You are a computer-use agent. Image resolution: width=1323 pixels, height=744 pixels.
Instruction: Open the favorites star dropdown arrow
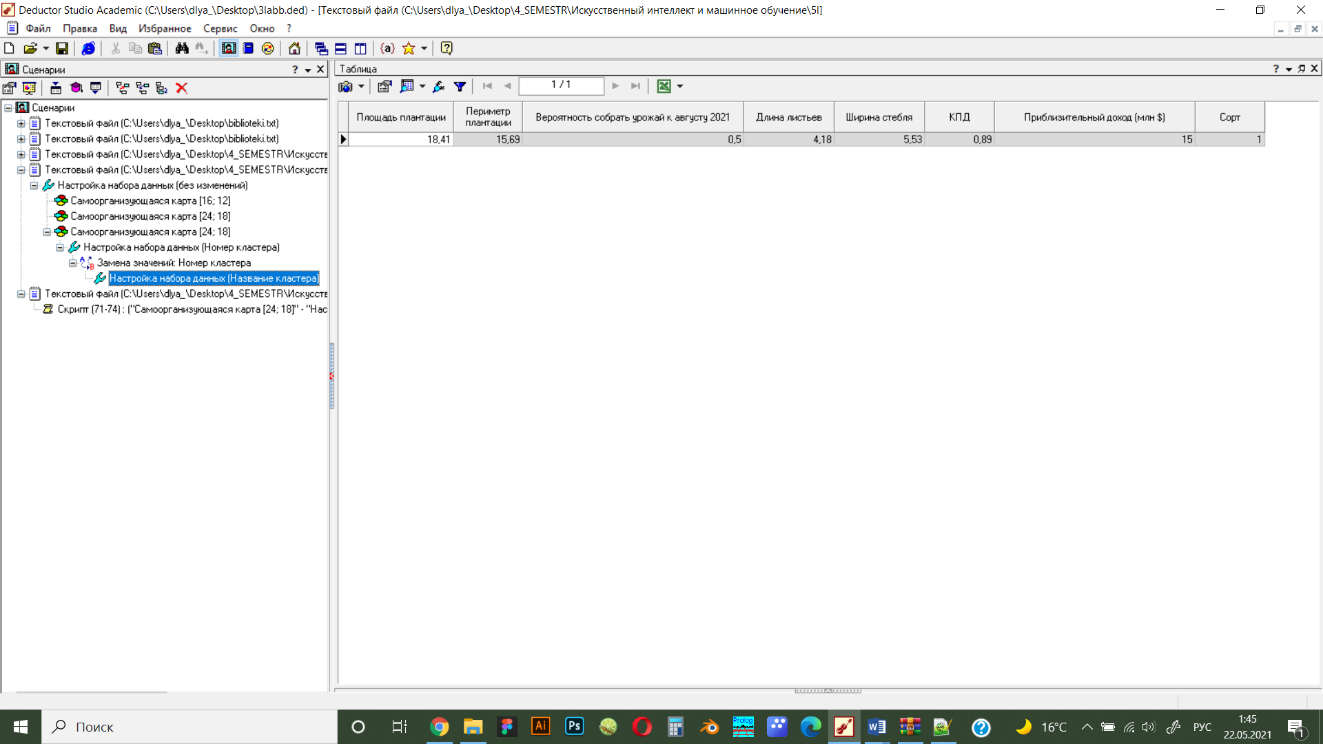[x=424, y=48]
